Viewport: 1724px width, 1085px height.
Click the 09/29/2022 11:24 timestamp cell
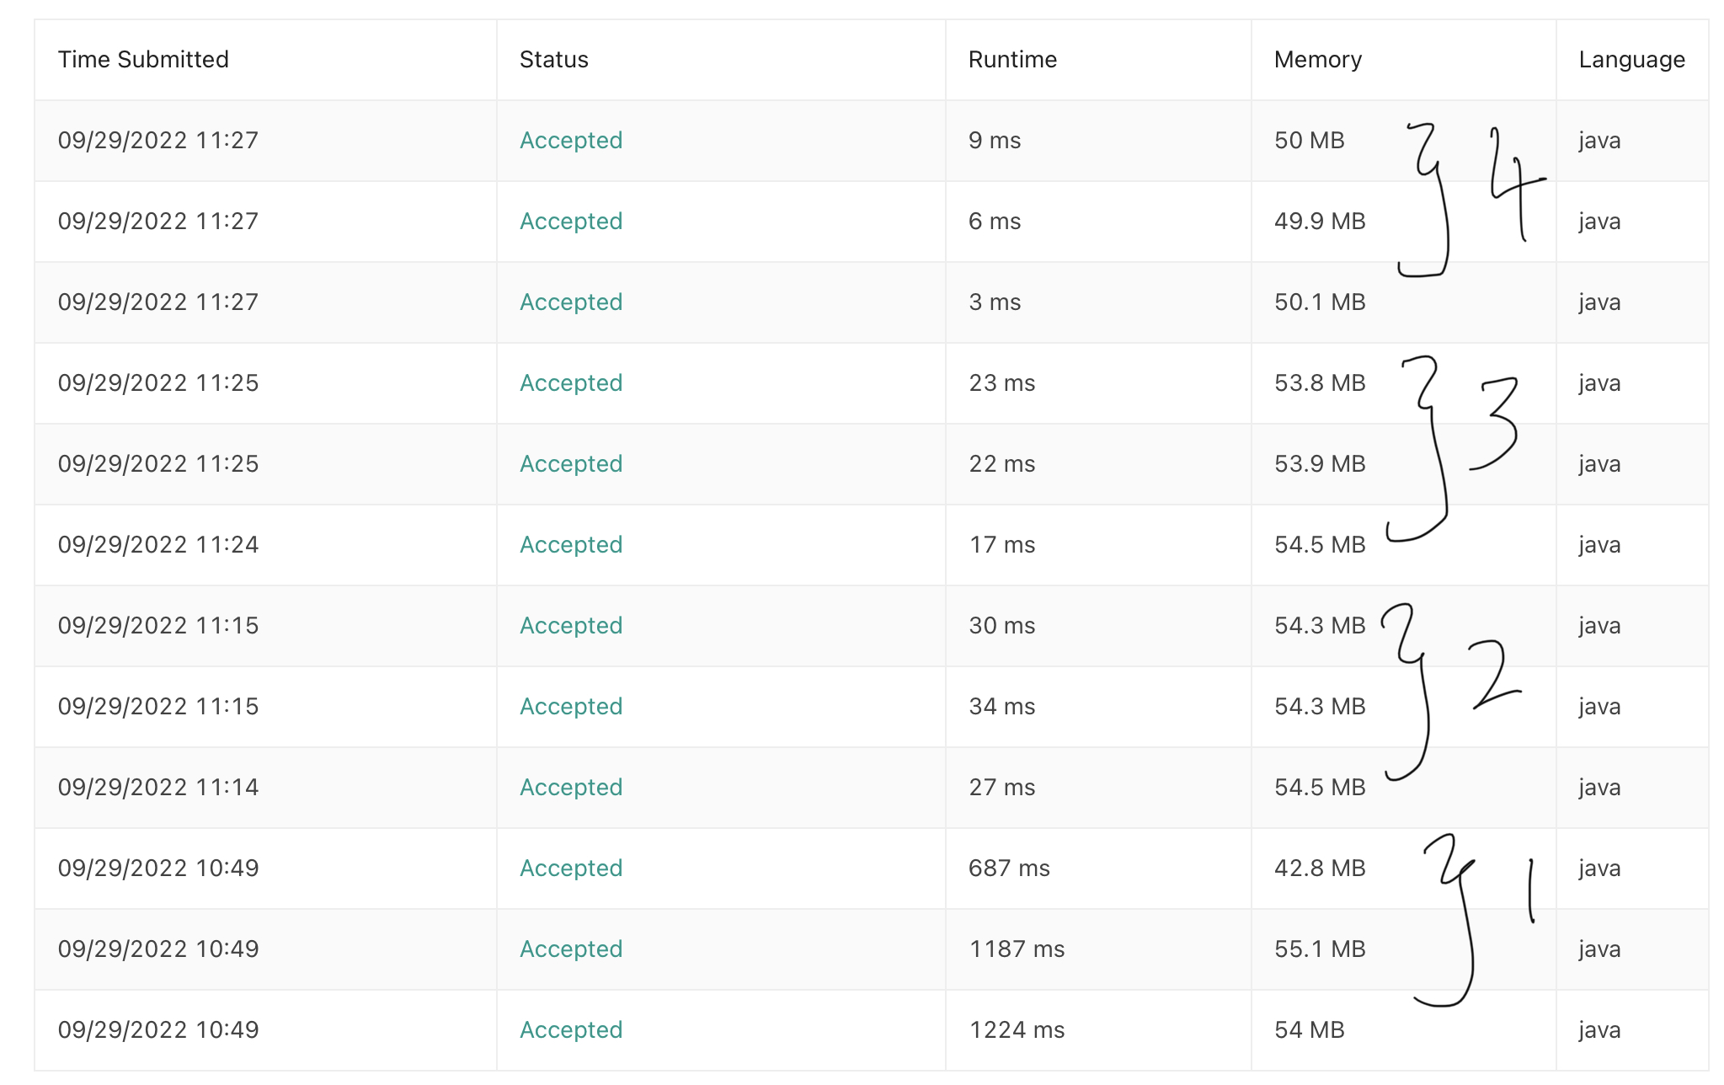158,545
